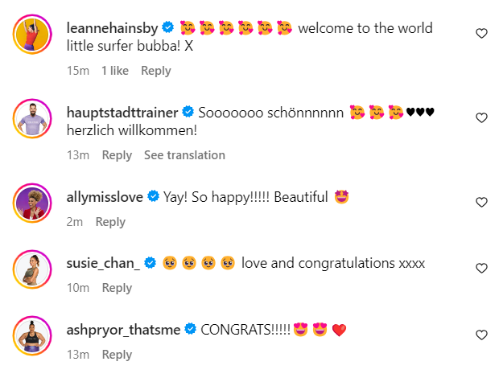Open ashpryor_thatsme's profile avatar

pyautogui.click(x=32, y=335)
